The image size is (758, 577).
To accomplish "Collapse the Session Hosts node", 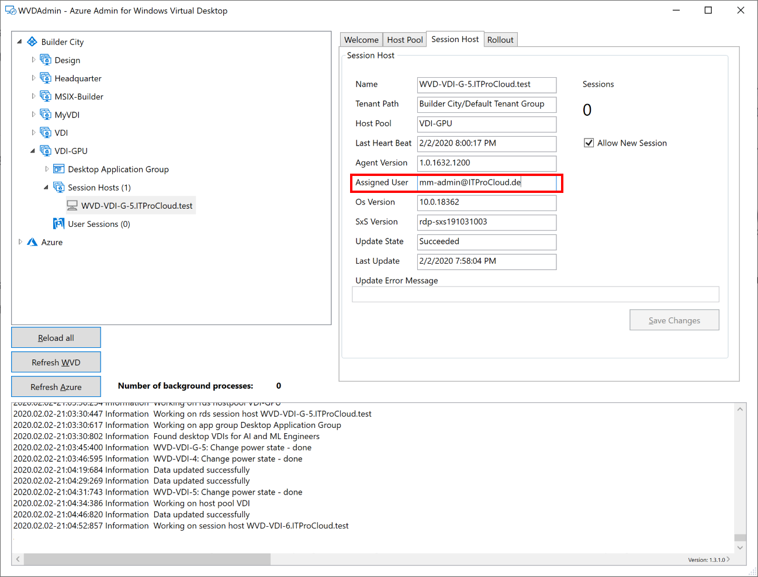I will pos(46,188).
